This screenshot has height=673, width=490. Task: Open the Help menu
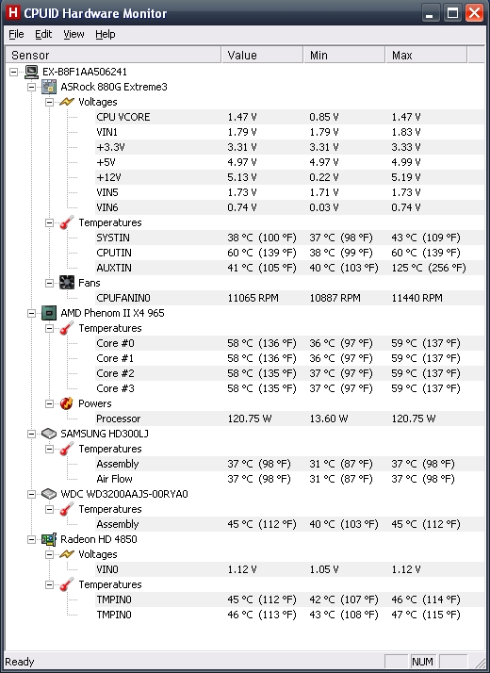pos(106,34)
